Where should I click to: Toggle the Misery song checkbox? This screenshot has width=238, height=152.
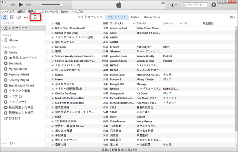[x=52, y=80]
